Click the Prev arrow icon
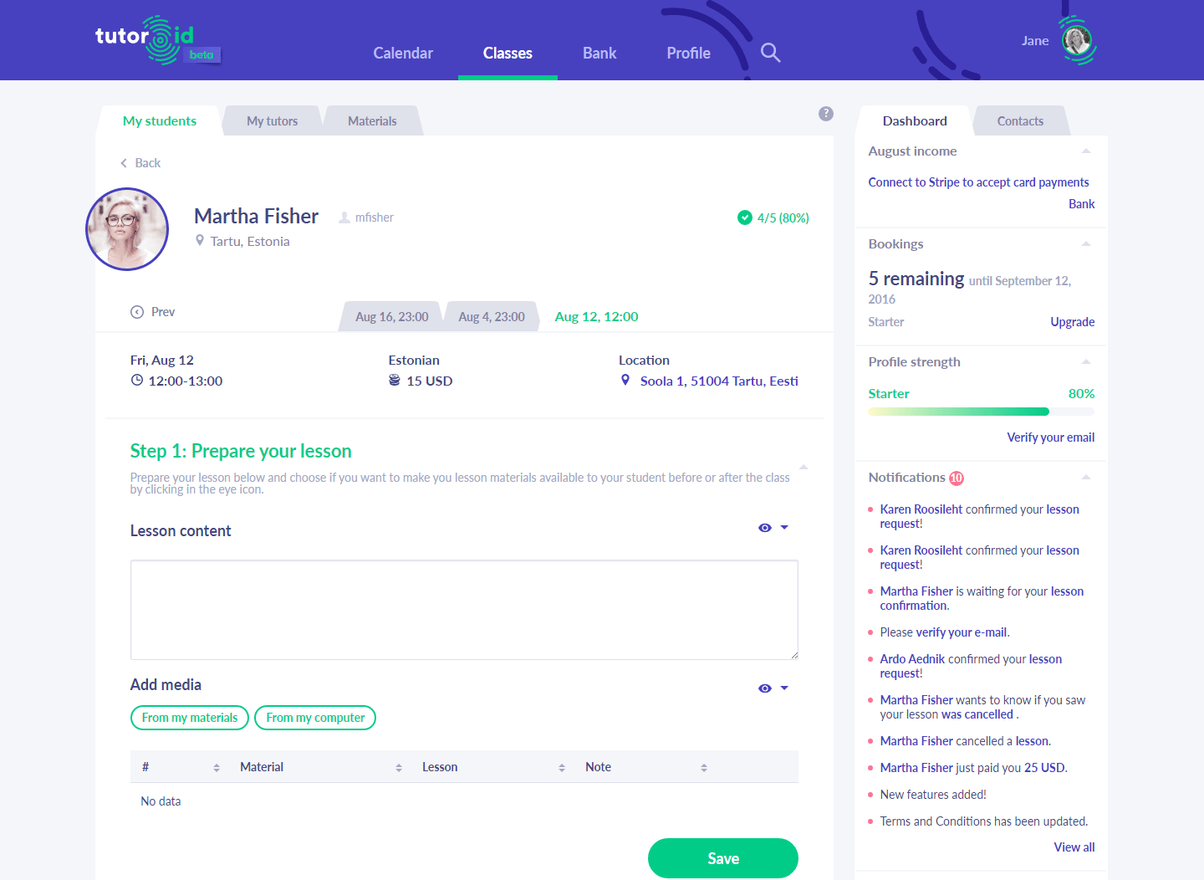This screenshot has width=1204, height=880. coord(137,312)
